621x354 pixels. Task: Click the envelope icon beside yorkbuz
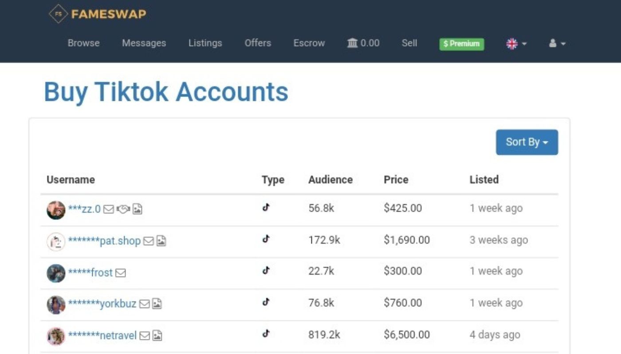point(144,304)
